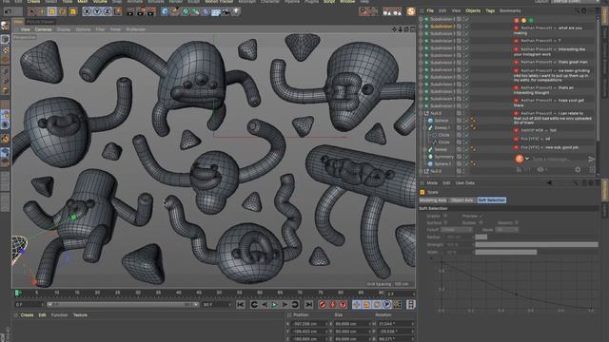Click the coordinate system icon
Screen dimensions: 609x342
tap(117, 11)
